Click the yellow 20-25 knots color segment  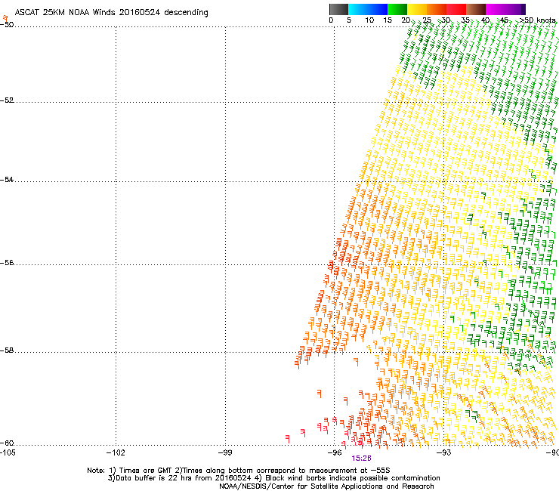tap(417, 9)
